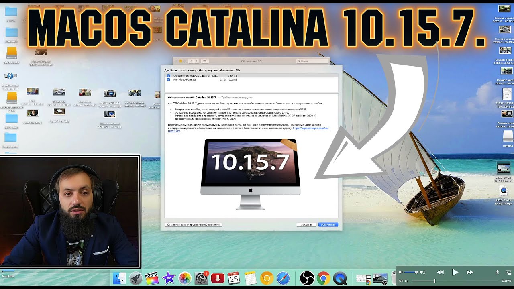This screenshot has height=289, width=514.
Task: Rewind the video with back arrows
Action: tap(441, 272)
